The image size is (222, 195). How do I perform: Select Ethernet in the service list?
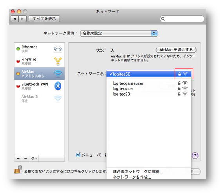coord(40,49)
